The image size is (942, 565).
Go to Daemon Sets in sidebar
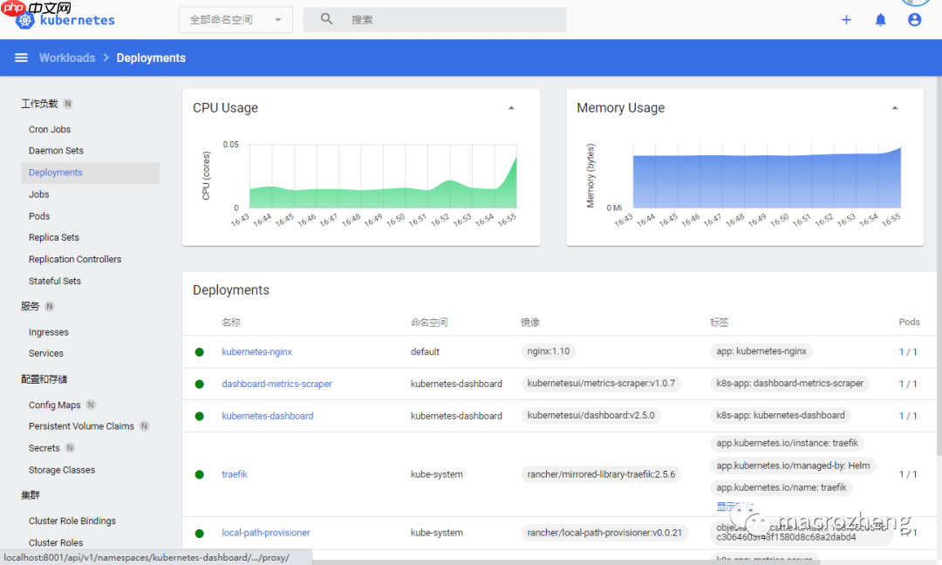(x=56, y=151)
